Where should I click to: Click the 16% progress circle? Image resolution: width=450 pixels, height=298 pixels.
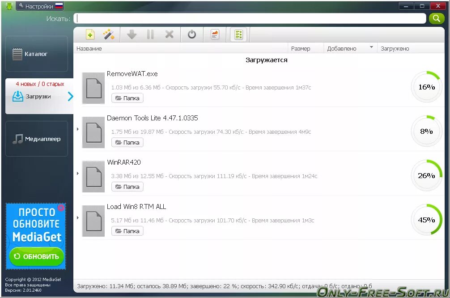pyautogui.click(x=426, y=87)
